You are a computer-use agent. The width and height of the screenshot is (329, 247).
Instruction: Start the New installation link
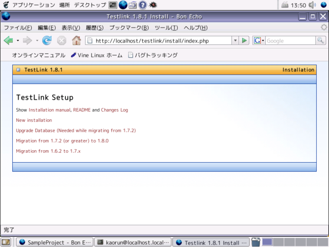[34, 120]
